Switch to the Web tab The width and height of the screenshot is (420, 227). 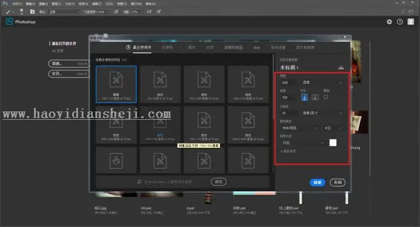[x=257, y=48]
